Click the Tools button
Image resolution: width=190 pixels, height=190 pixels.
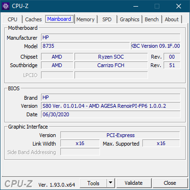[x=93, y=183]
